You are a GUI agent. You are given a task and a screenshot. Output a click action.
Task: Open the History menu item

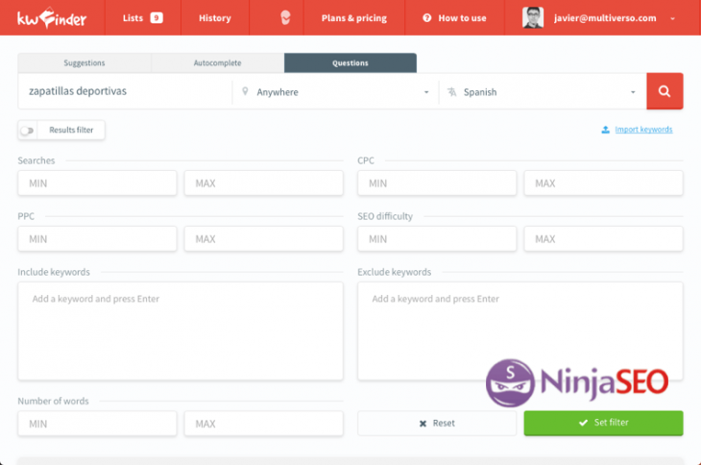coord(215,18)
